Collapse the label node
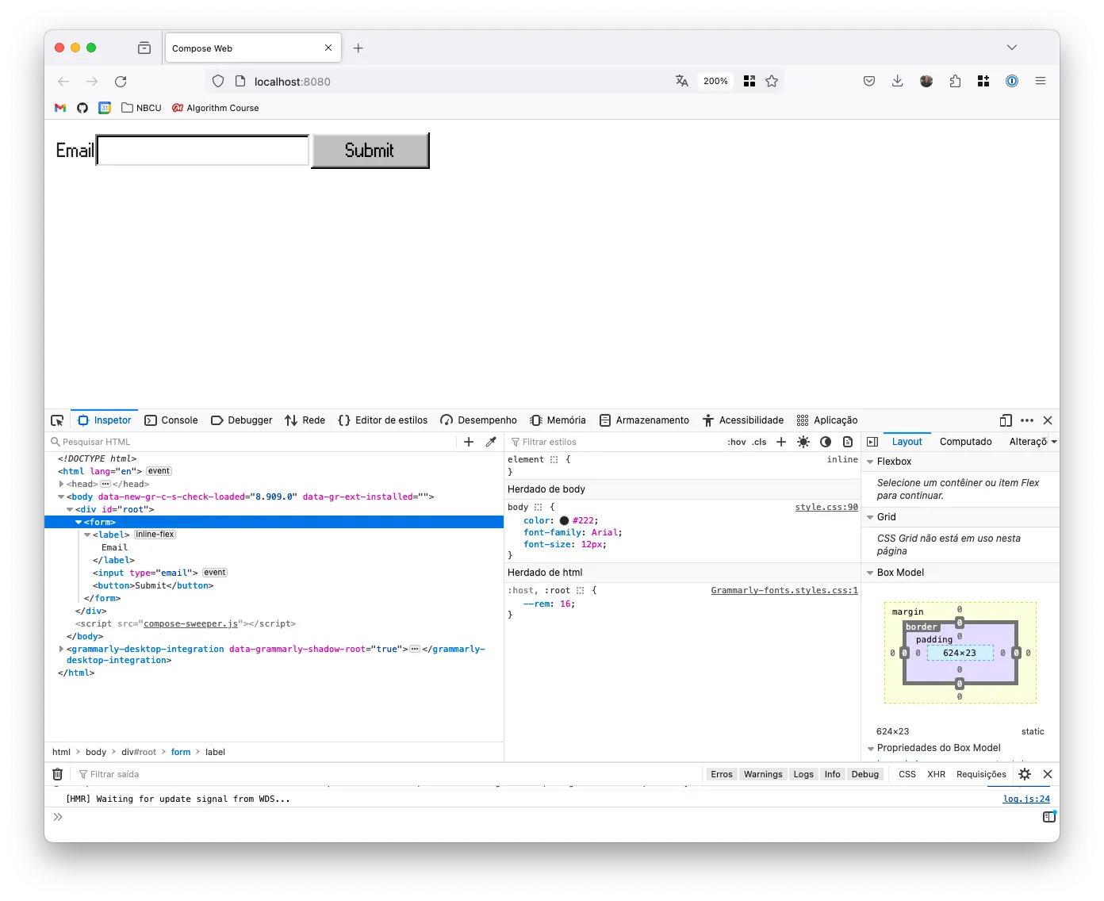The height and width of the screenshot is (901, 1104). pyautogui.click(x=87, y=535)
